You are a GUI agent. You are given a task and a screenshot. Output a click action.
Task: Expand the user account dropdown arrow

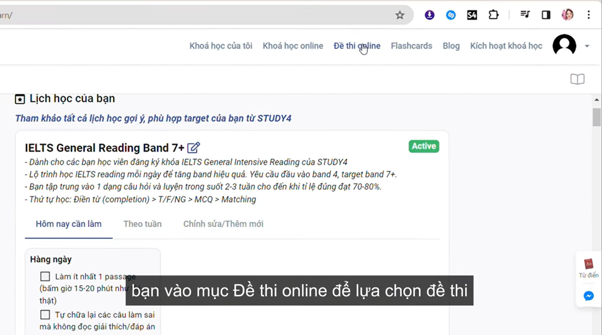pyautogui.click(x=587, y=46)
